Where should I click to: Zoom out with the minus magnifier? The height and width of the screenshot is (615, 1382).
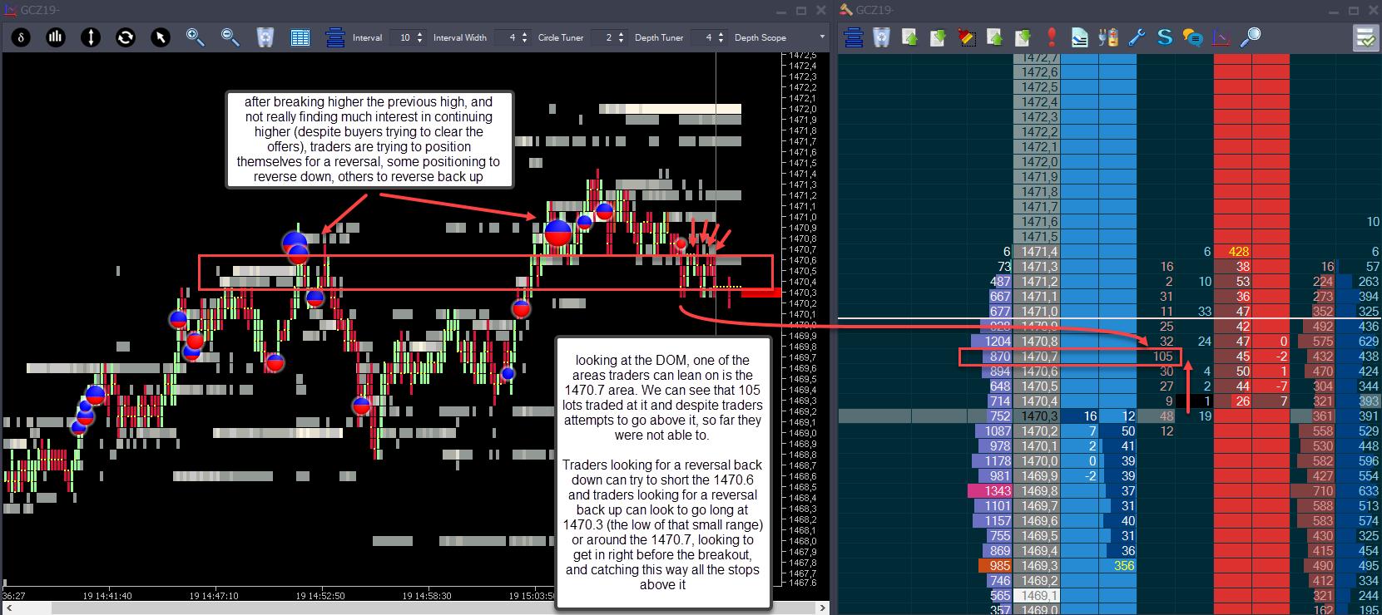230,37
